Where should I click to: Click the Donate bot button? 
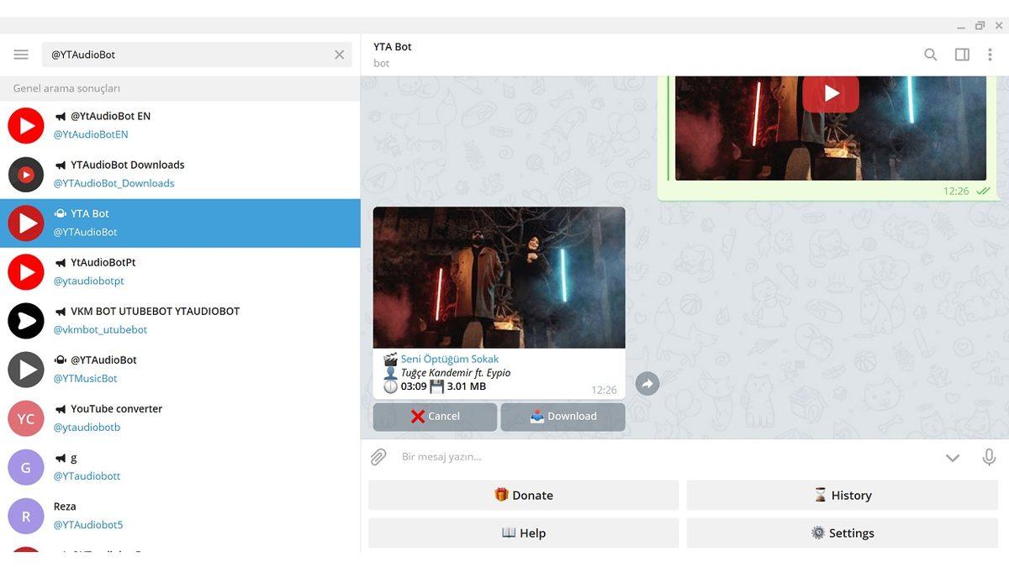(x=523, y=495)
